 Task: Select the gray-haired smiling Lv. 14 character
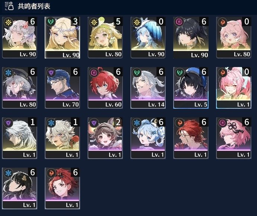(x=148, y=88)
